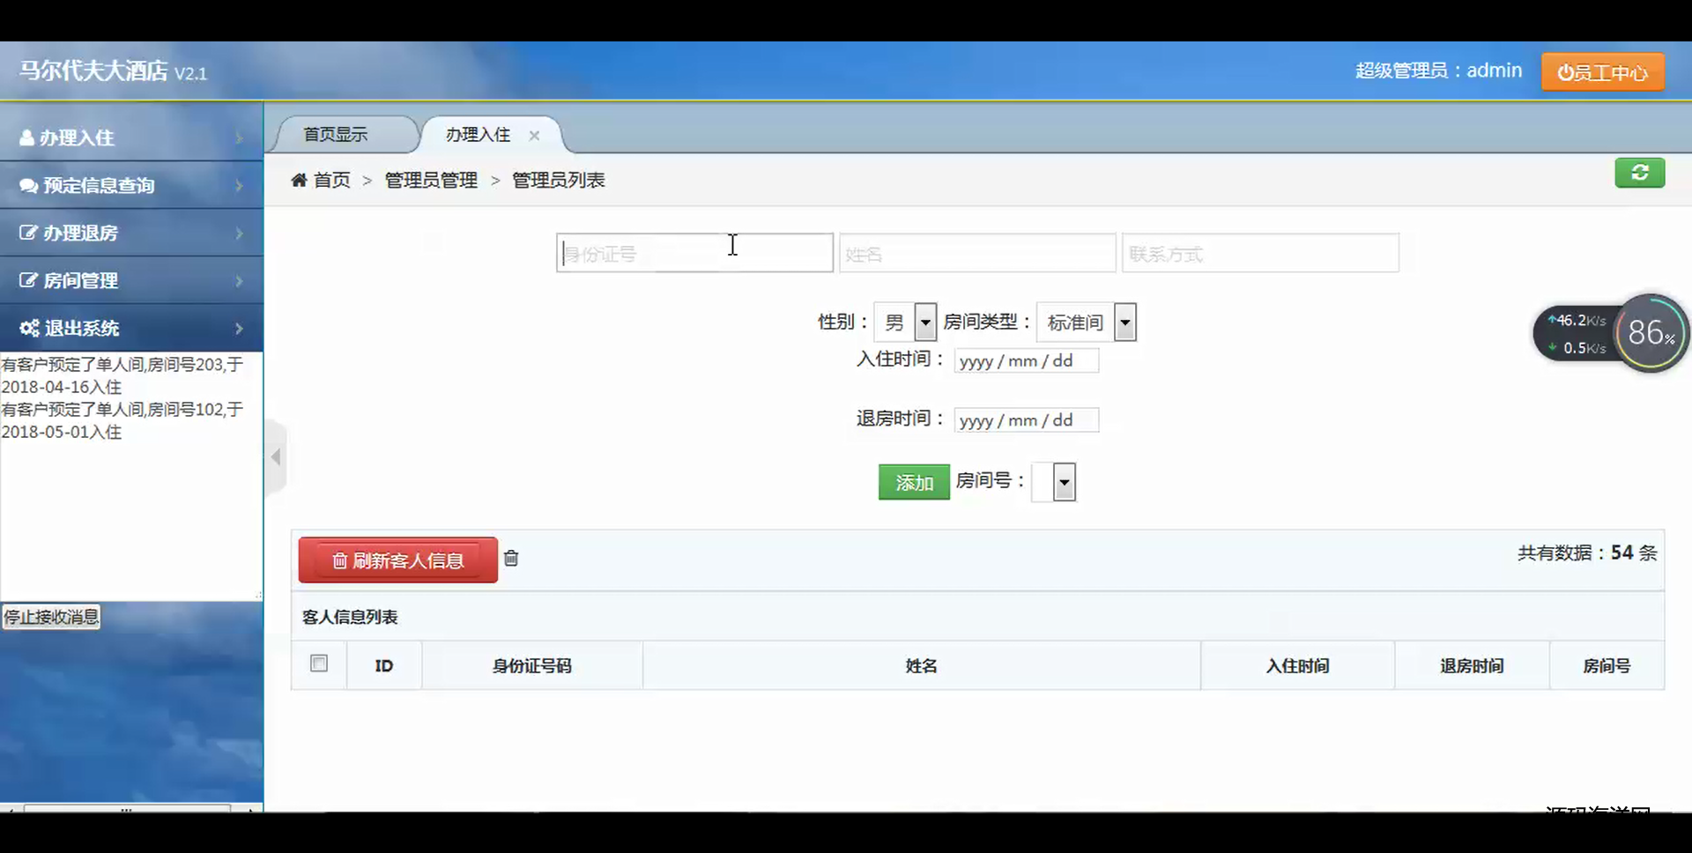Viewport: 1692px width, 853px height.
Task: Click the red 刷新客人信息 button
Action: (x=398, y=560)
